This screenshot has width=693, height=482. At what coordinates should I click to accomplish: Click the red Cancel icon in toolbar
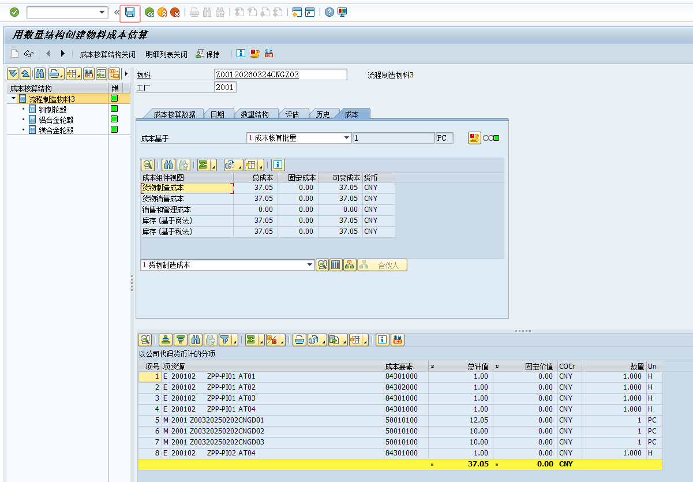[x=175, y=12]
